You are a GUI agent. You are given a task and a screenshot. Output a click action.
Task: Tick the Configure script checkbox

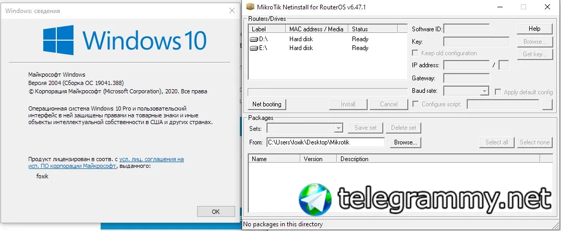tap(416, 104)
